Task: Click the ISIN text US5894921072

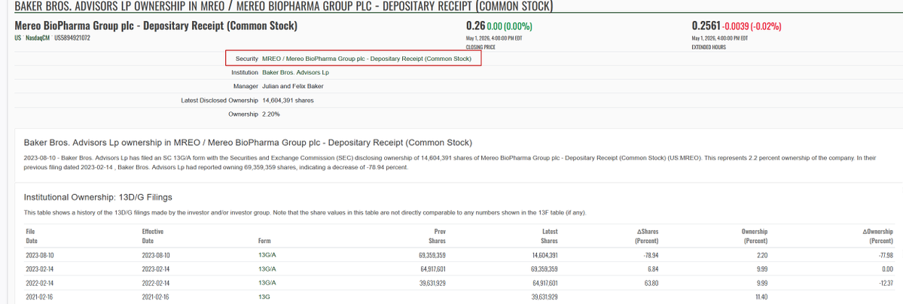Action: pos(72,38)
